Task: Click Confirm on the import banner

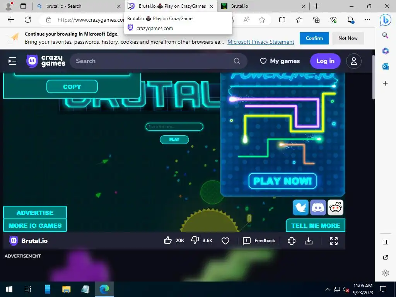Action: coord(314,38)
